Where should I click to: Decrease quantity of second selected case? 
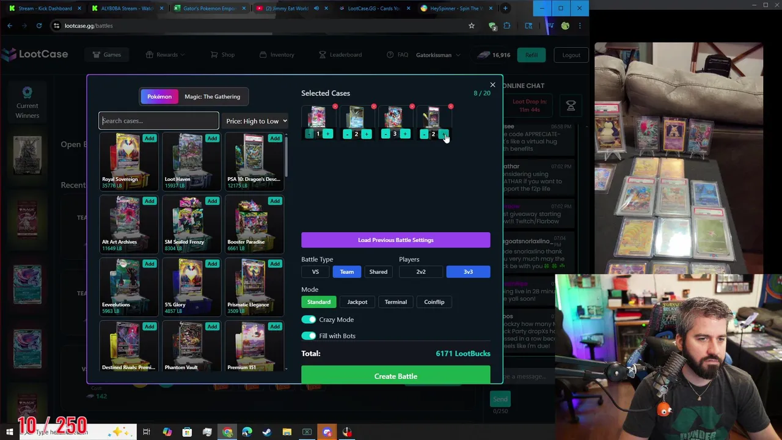(347, 134)
